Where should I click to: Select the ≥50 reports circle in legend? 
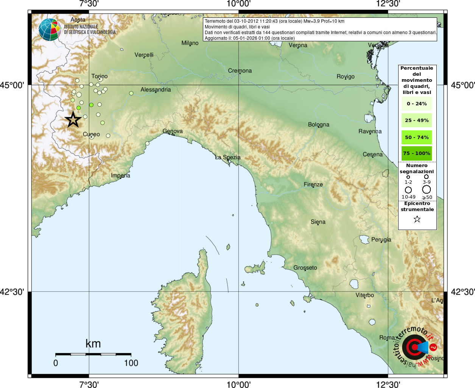pos(427,189)
